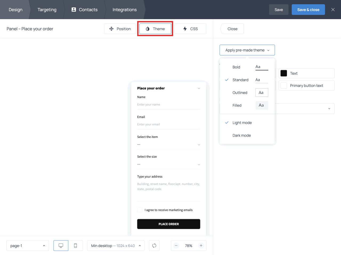The image size is (341, 255).
Task: Open the Integrations tab
Action: (x=124, y=10)
